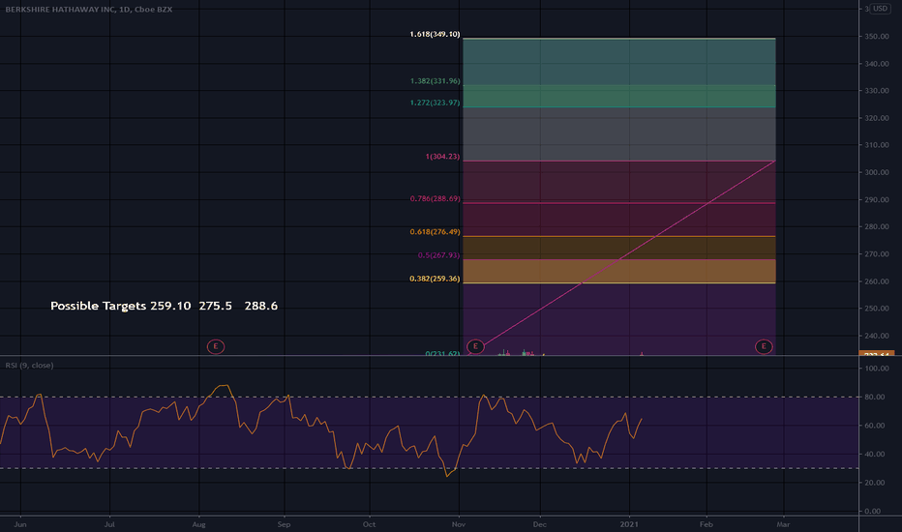Viewport: 902px width, 532px height.
Task: Click the 1.272(323.97) Fibonacci level label
Action: tap(435, 103)
